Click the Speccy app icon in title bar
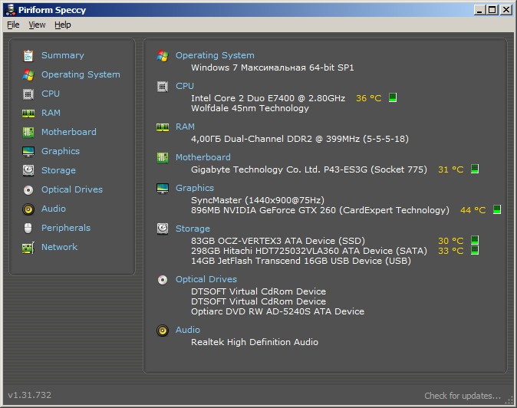The height and width of the screenshot is (408, 517). coord(11,10)
